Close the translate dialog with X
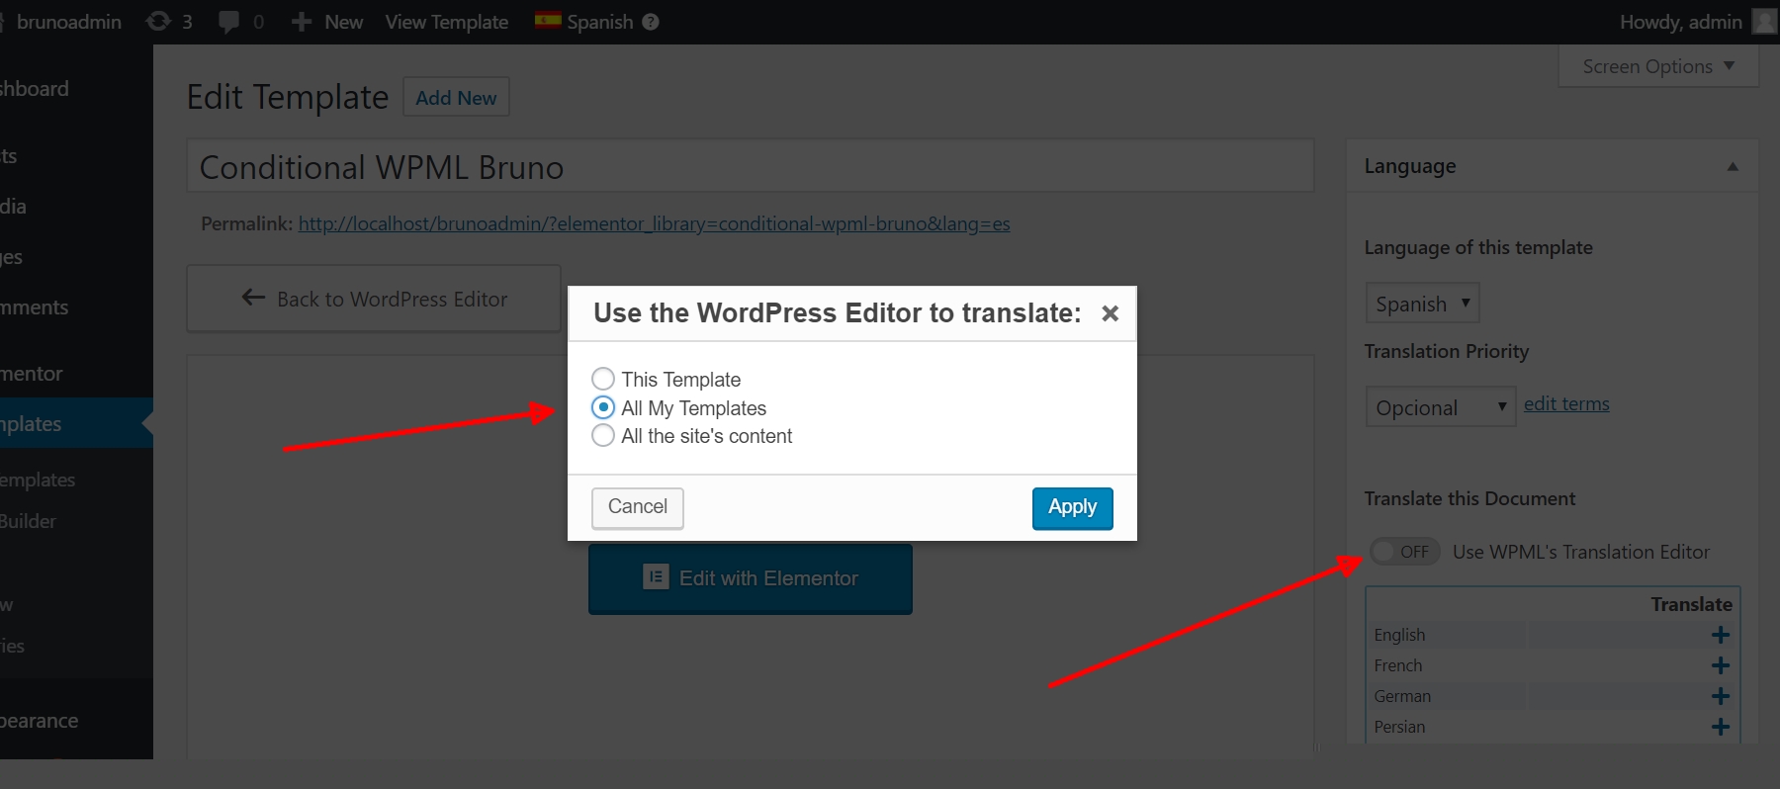Screen dimensions: 1780x789 tap(1111, 313)
